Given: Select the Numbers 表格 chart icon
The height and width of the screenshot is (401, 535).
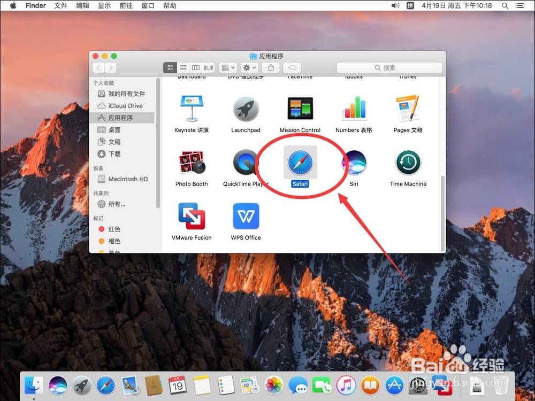Looking at the screenshot, I should [x=354, y=109].
